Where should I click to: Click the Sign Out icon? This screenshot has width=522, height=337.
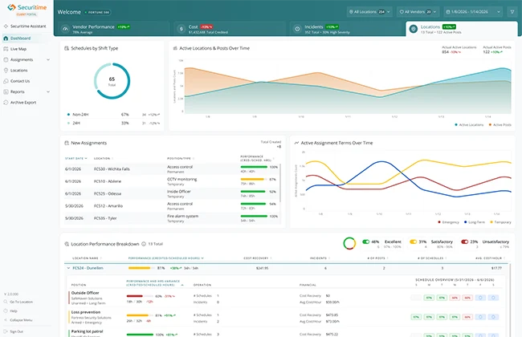click(x=6, y=331)
